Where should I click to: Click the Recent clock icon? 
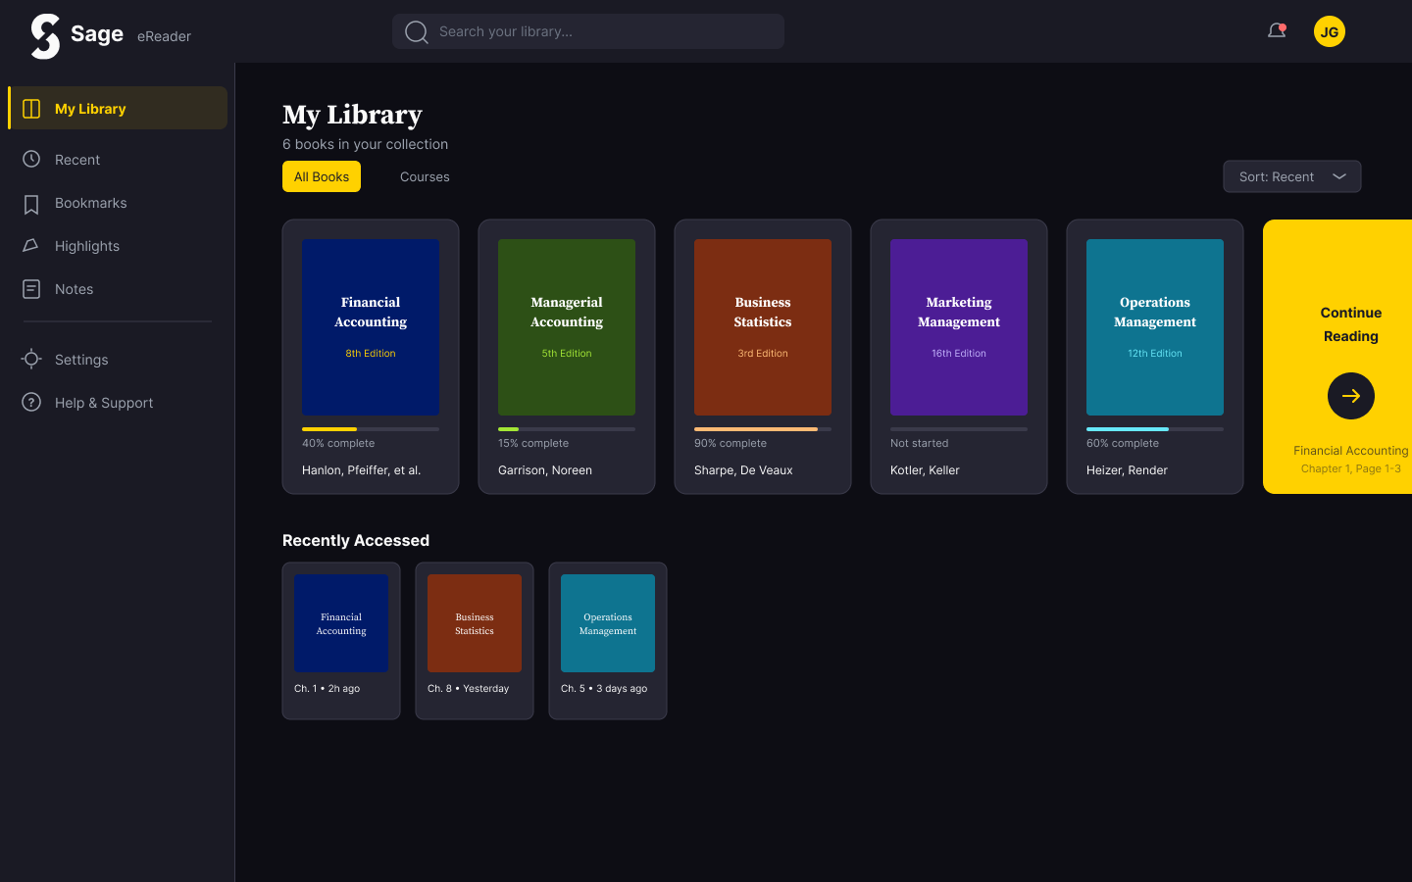point(31,159)
